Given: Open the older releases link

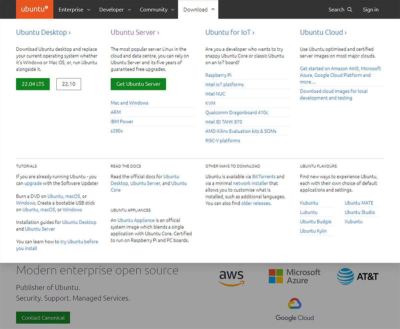Looking at the screenshot, I should [256, 203].
